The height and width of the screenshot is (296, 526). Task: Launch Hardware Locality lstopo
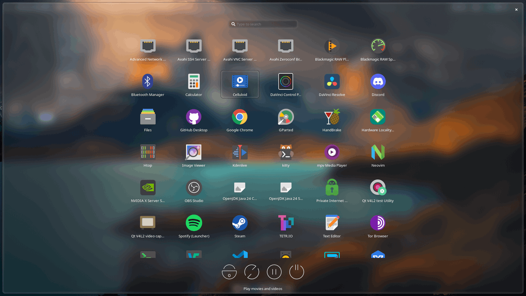point(378,120)
